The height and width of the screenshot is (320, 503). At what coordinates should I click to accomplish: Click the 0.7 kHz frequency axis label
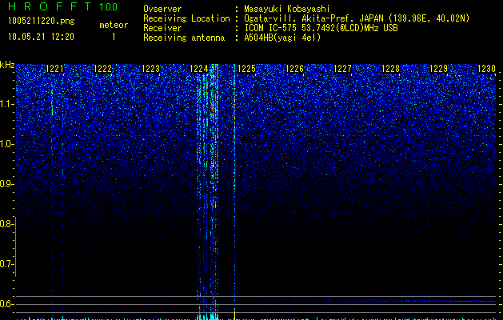click(6, 264)
